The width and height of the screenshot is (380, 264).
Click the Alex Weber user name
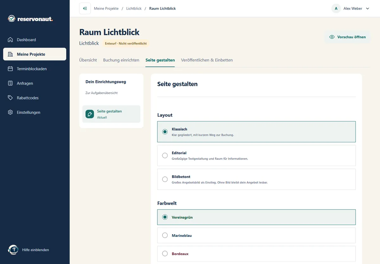click(x=353, y=9)
